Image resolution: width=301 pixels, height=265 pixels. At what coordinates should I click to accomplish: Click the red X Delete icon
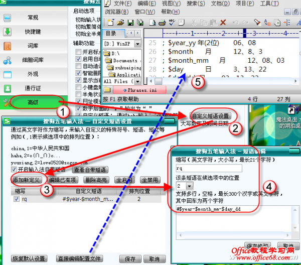pos(223,23)
